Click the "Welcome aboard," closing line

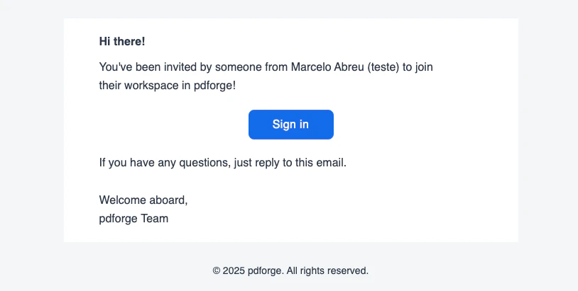(143, 200)
